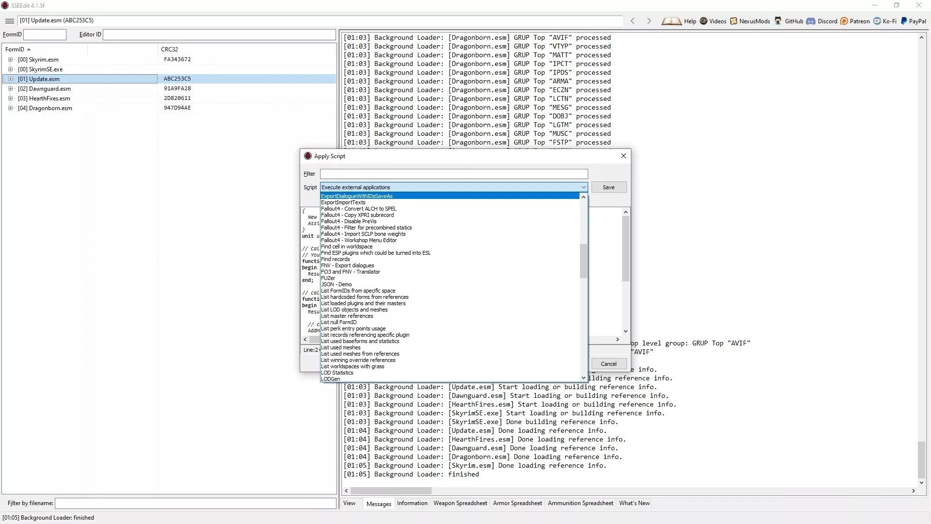Viewport: 931px width, 524px height.
Task: Click the script dropdown list scrollbar thumb
Action: 583,261
